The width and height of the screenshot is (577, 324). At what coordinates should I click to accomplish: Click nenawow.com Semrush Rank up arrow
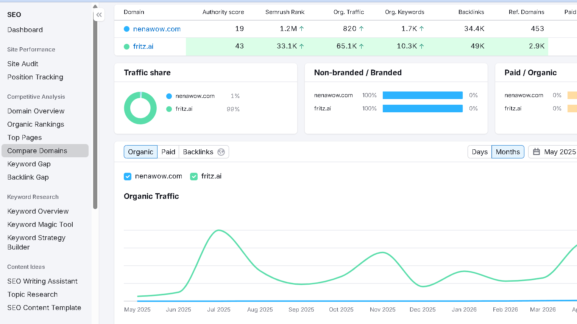click(x=302, y=29)
